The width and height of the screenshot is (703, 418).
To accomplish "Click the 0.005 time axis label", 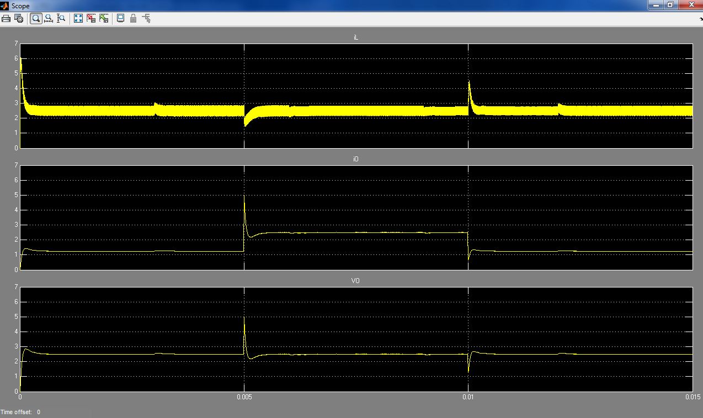I will pos(244,397).
